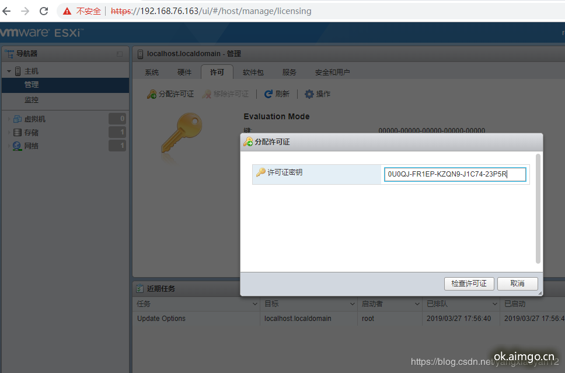Click the browser back arrow
Image resolution: width=565 pixels, height=373 pixels.
point(7,11)
